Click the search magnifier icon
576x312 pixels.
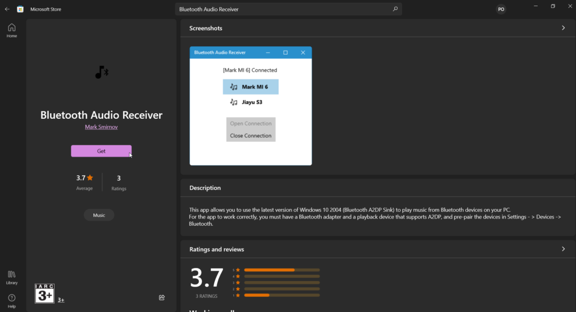point(395,9)
